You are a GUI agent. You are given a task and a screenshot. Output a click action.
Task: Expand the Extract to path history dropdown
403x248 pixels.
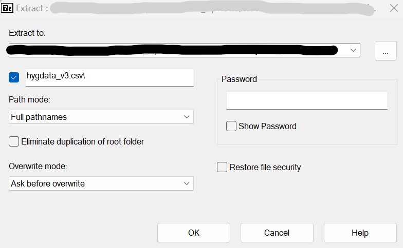tap(353, 50)
